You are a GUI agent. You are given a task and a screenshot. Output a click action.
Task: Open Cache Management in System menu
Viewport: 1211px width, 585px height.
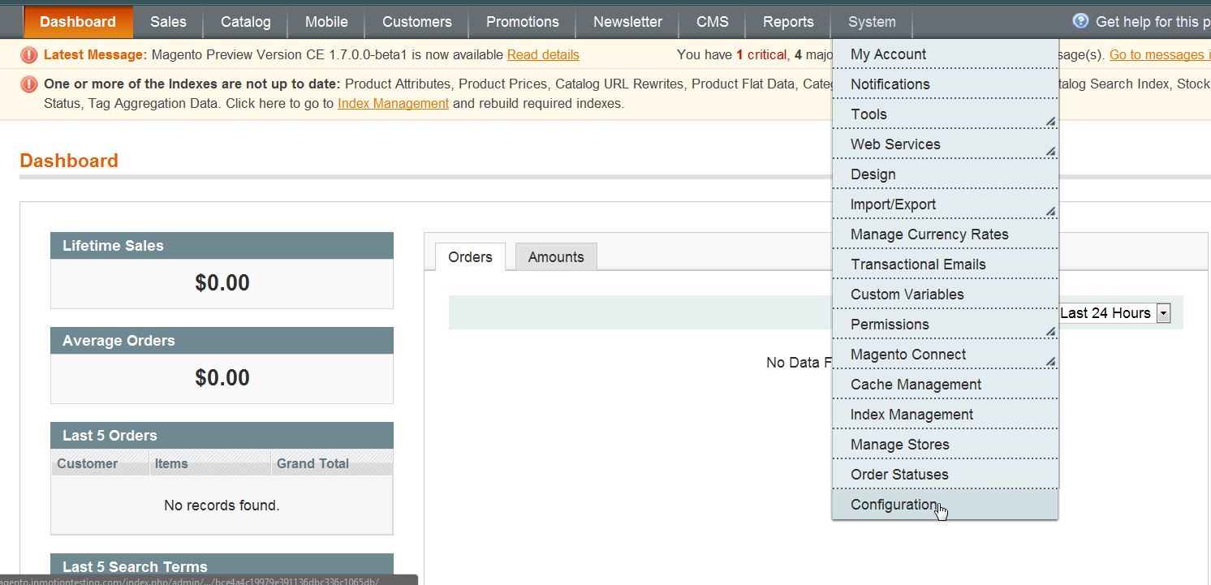pos(916,385)
